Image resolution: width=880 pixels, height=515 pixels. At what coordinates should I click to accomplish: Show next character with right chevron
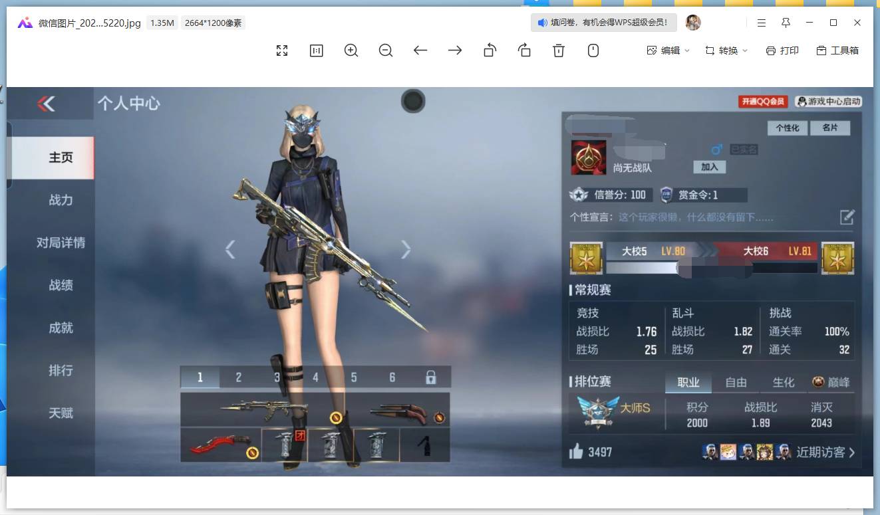(406, 249)
